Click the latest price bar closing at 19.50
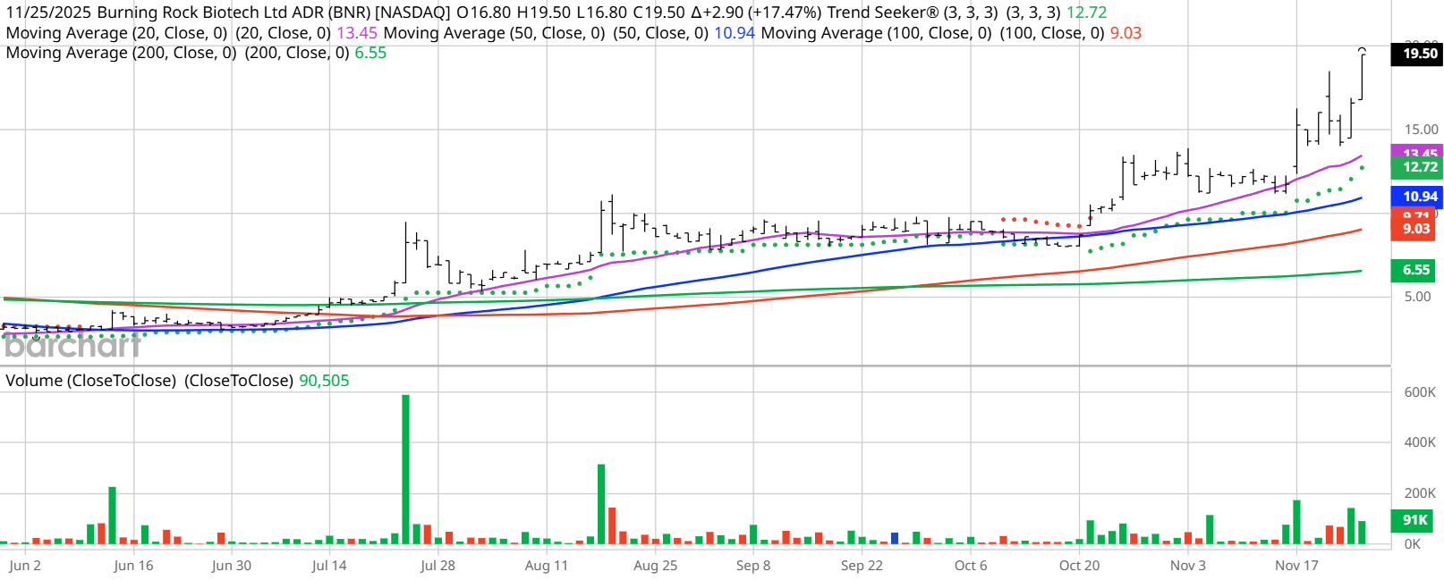The image size is (1444, 580). pos(1362,75)
